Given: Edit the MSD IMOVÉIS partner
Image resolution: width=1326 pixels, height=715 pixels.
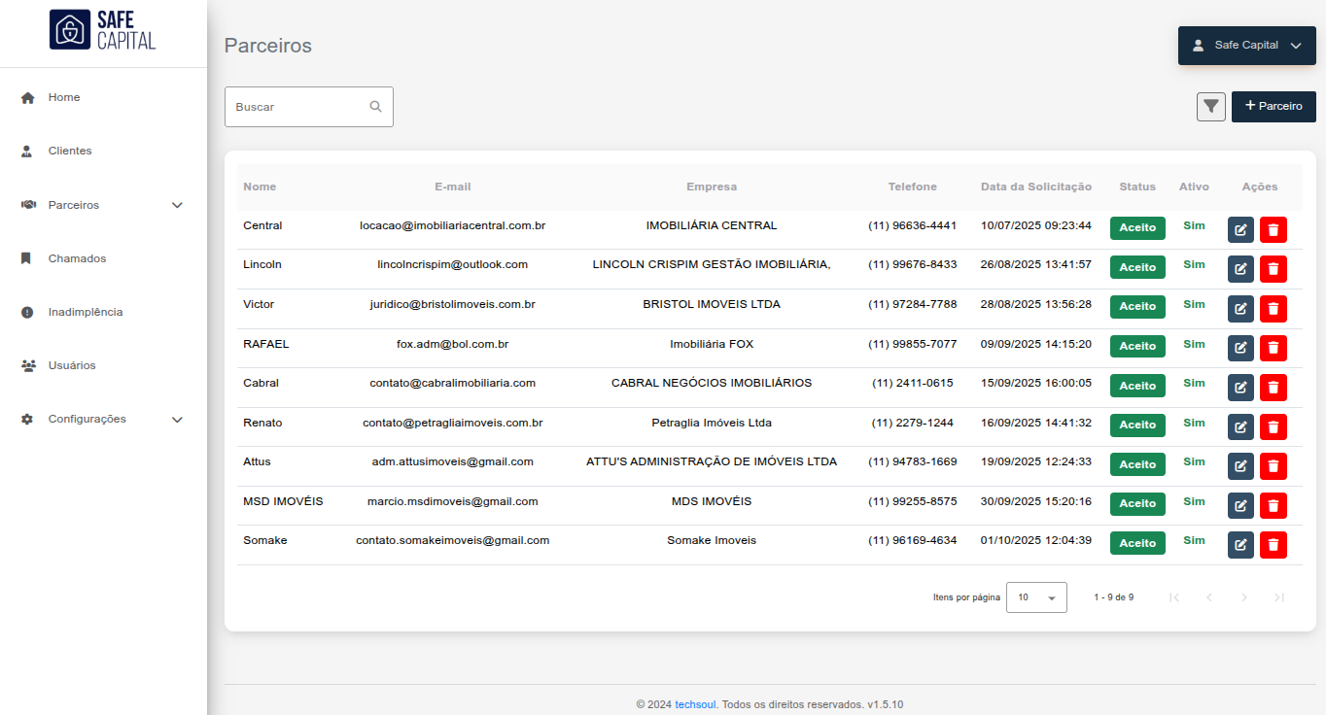Looking at the screenshot, I should click(1240, 505).
